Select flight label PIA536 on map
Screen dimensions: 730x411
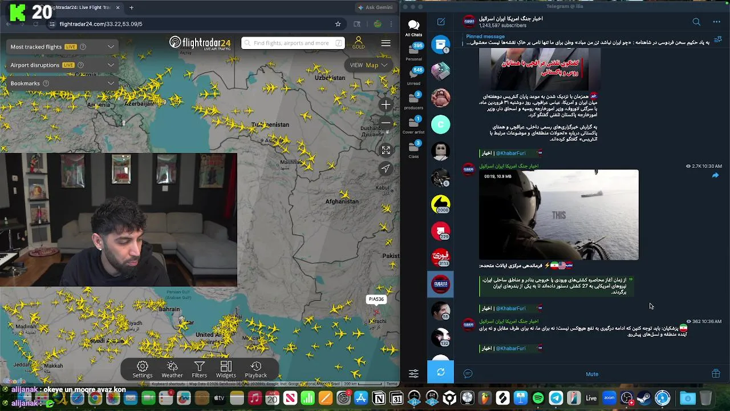376,299
